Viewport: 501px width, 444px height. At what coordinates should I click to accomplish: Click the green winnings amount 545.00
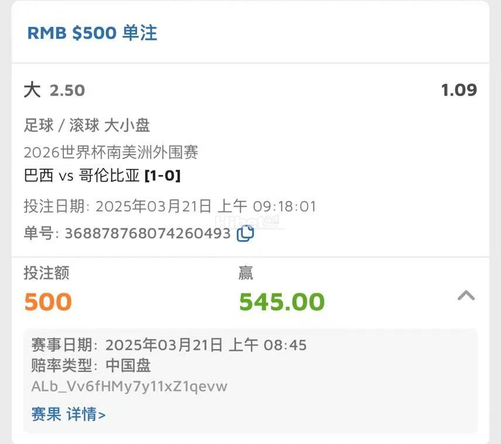[281, 302]
